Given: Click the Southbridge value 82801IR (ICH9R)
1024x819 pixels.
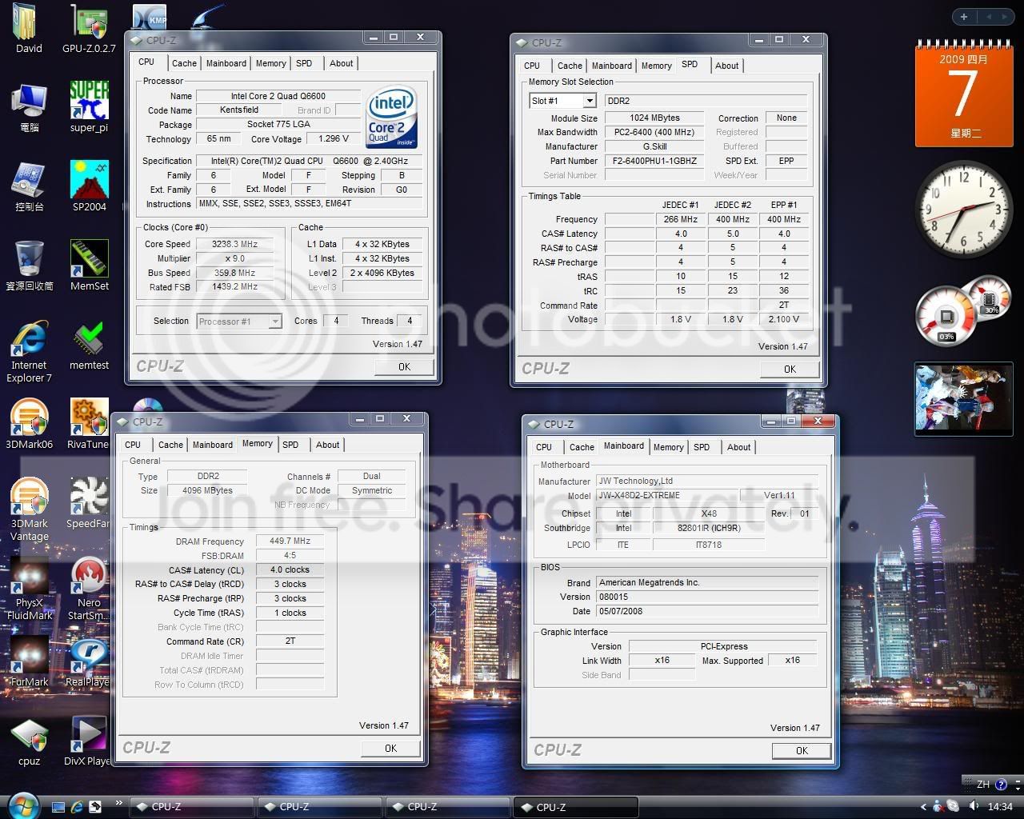Looking at the screenshot, I should pos(709,528).
